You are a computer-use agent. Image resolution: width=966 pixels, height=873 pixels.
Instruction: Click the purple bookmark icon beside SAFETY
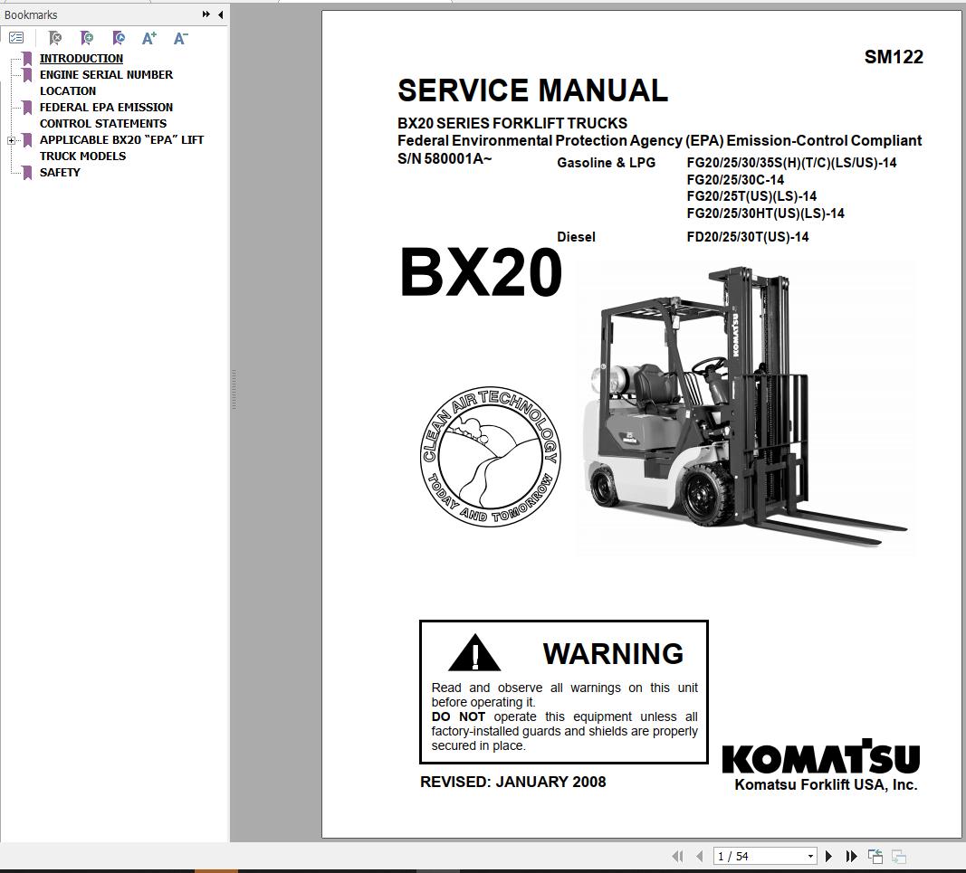click(x=27, y=173)
